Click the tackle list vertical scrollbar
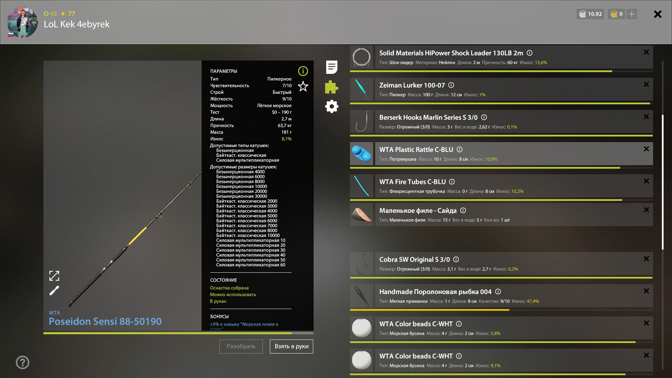Screen dimensions: 672x378 (x=663, y=182)
